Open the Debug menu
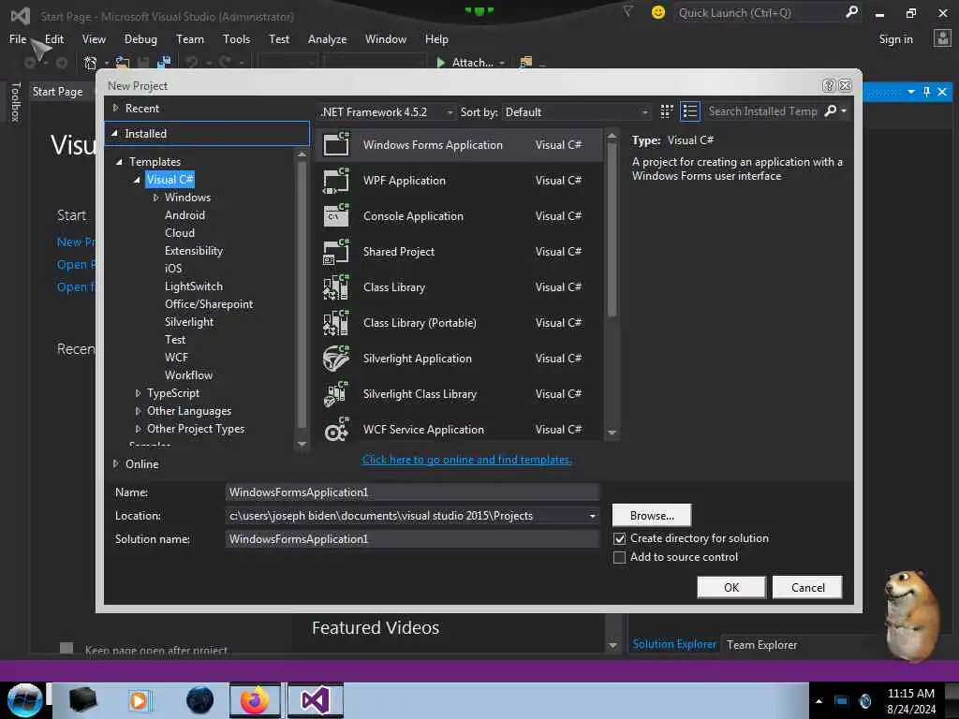 pyautogui.click(x=140, y=39)
